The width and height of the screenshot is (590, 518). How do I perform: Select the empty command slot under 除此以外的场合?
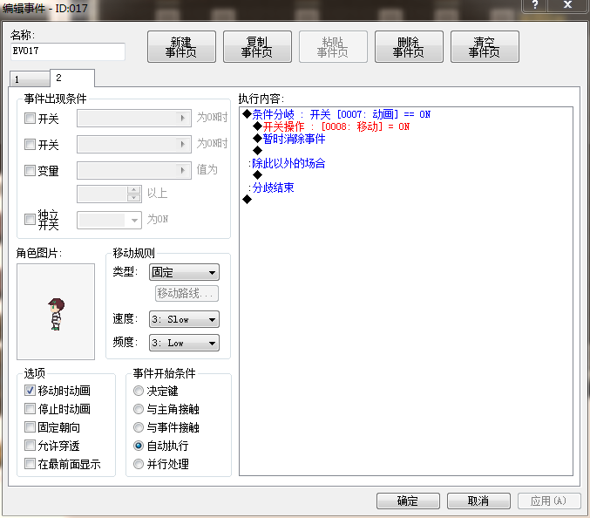pos(258,175)
